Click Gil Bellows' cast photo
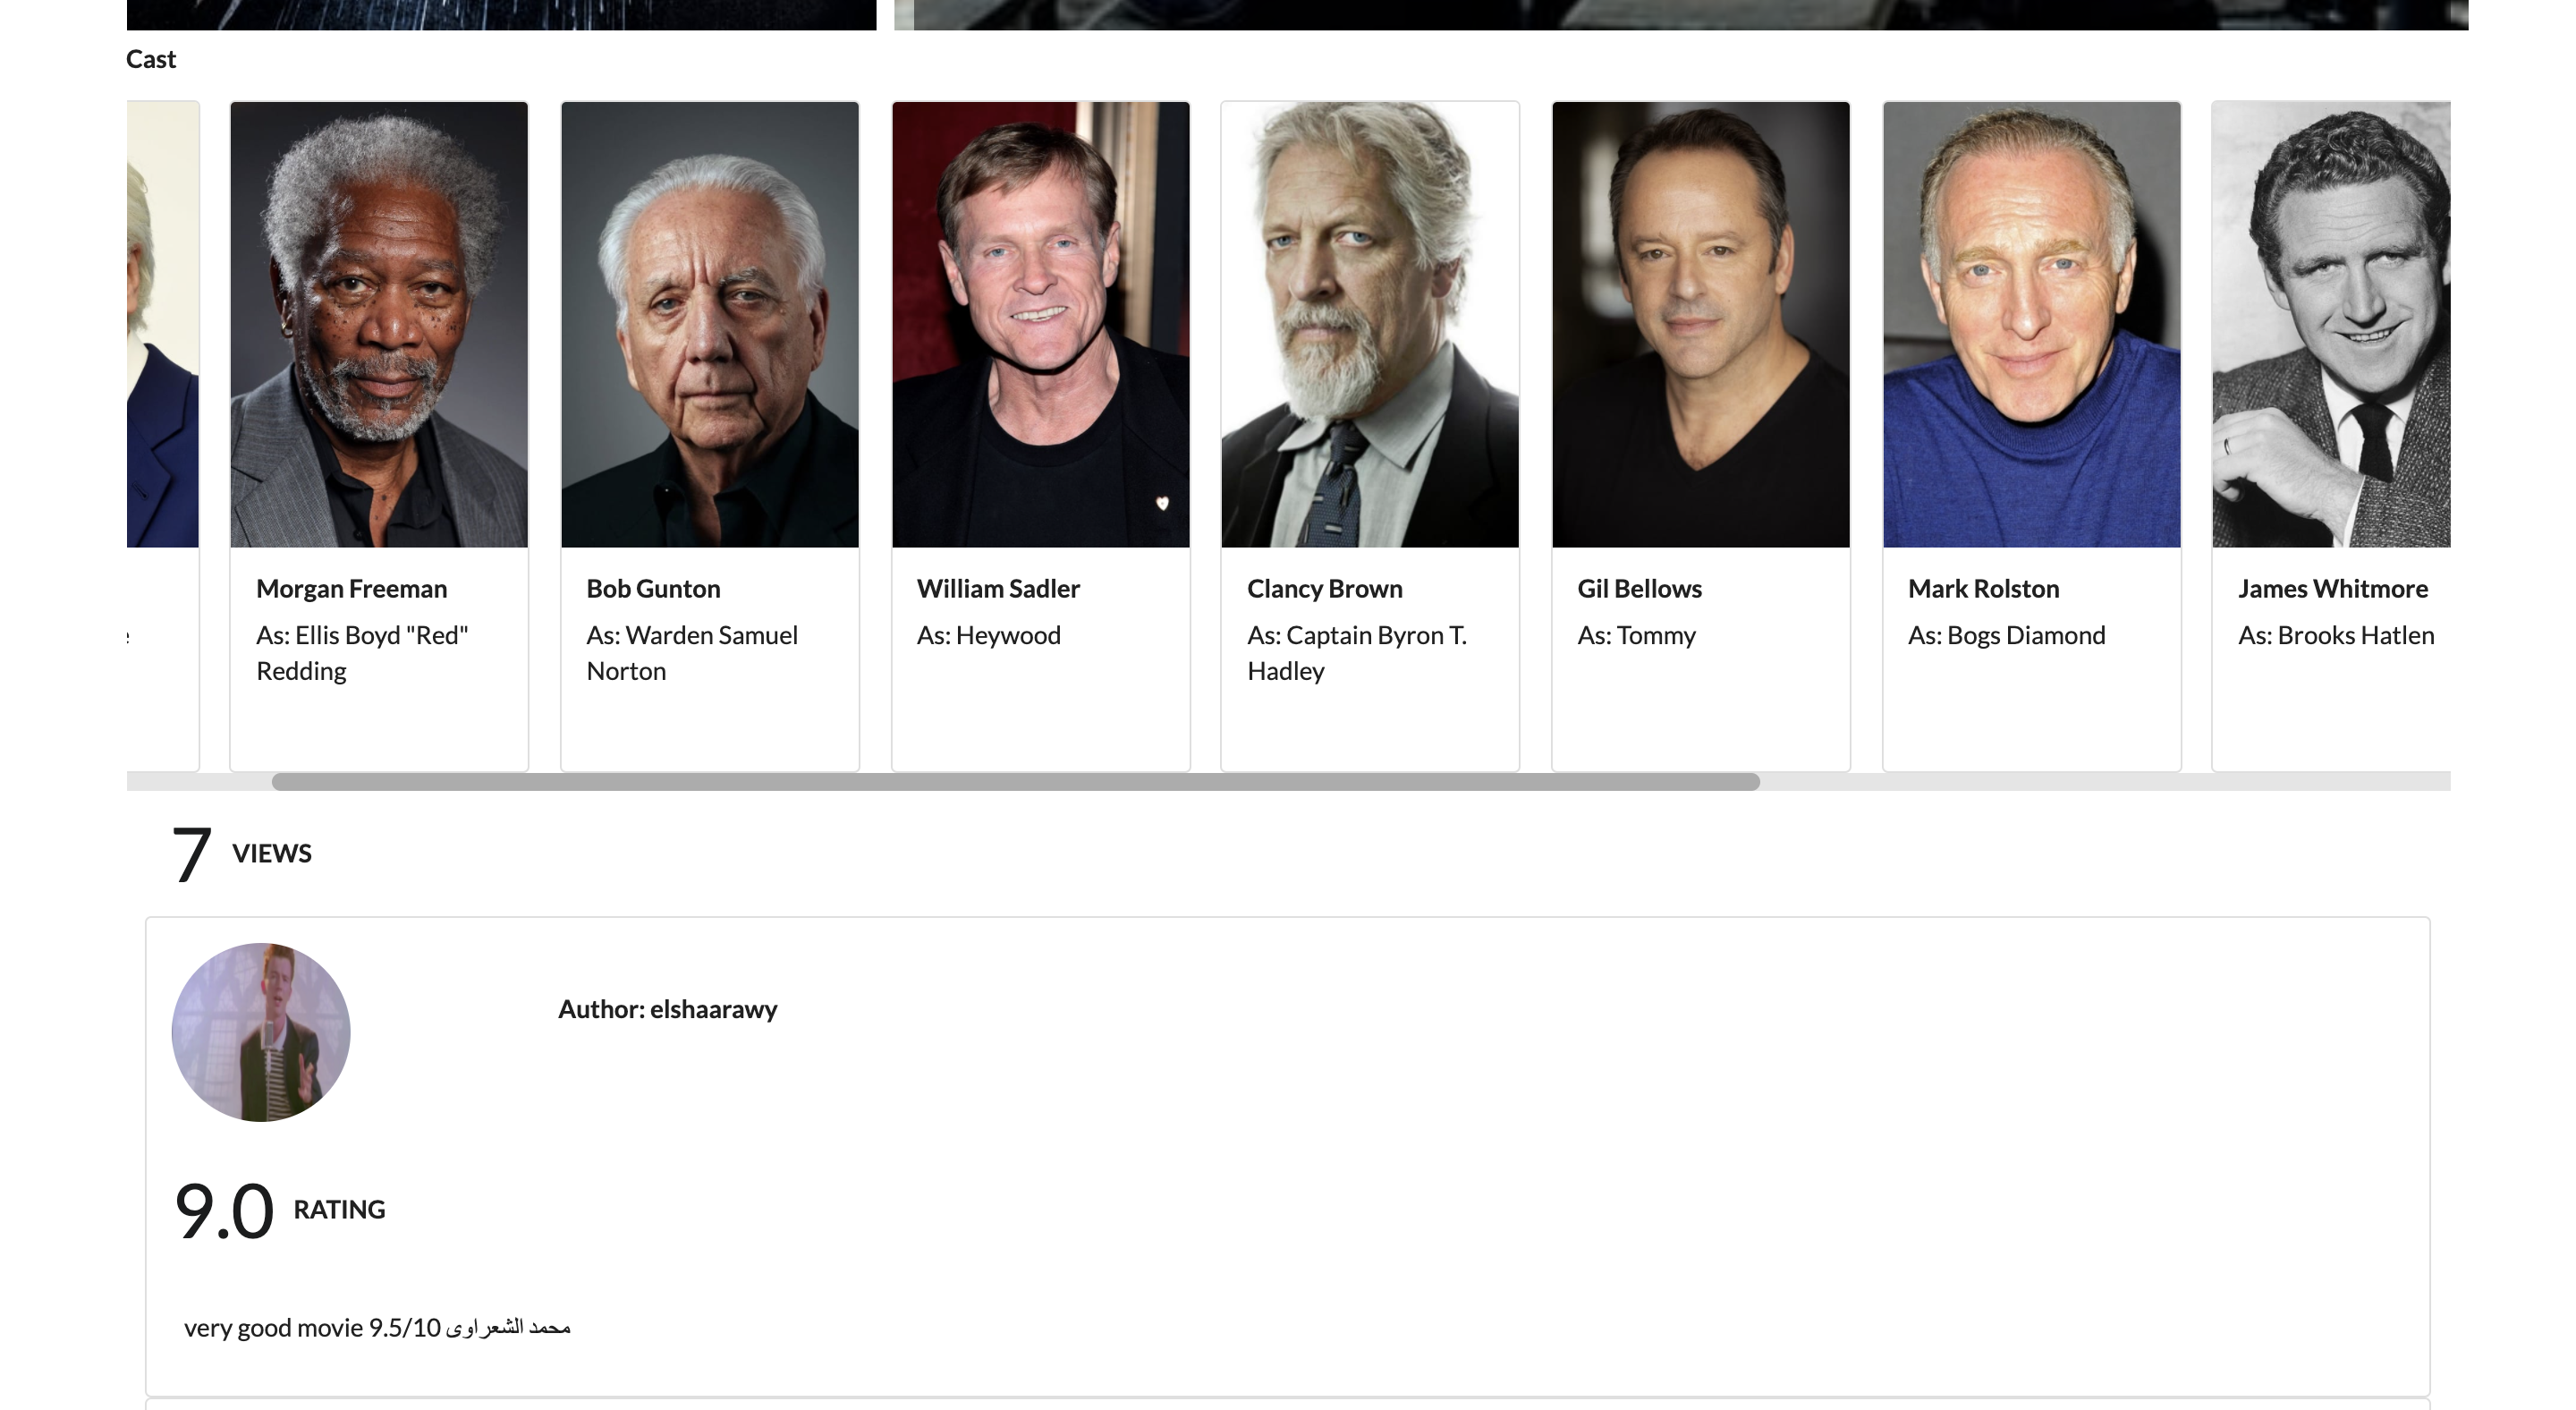2576x1410 pixels. click(x=1701, y=324)
